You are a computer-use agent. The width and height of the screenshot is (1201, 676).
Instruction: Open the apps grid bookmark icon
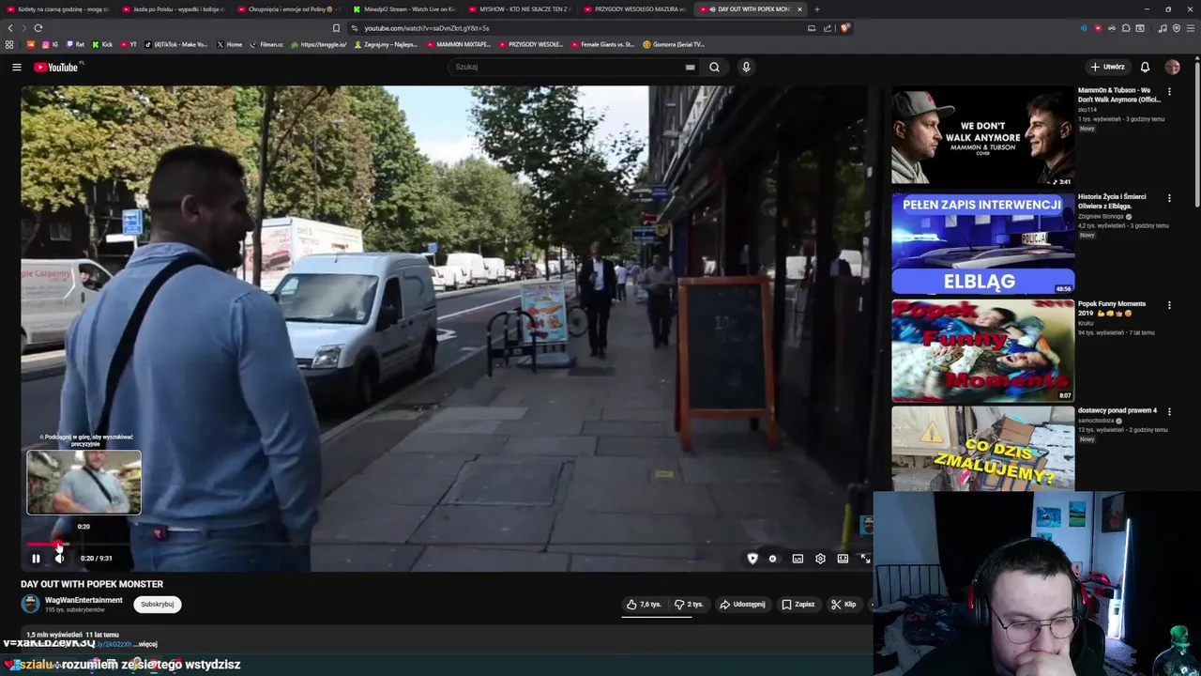click(x=9, y=44)
